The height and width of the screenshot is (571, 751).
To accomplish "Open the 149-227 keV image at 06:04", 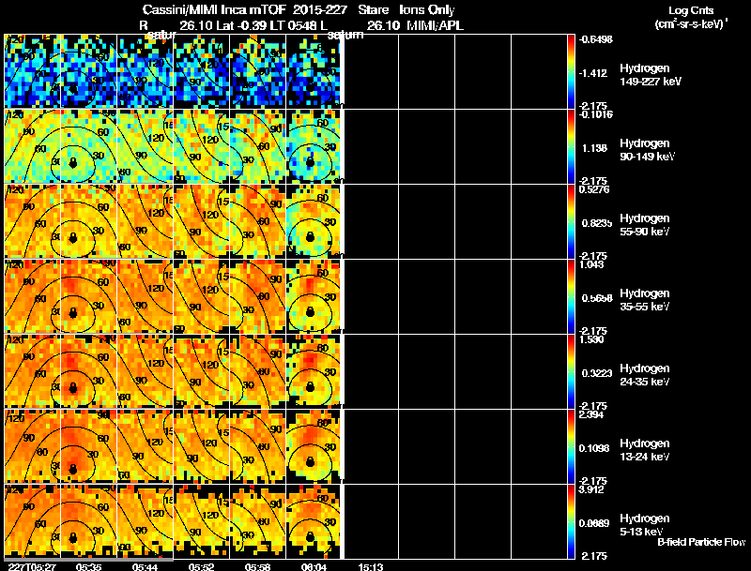I will click(314, 71).
